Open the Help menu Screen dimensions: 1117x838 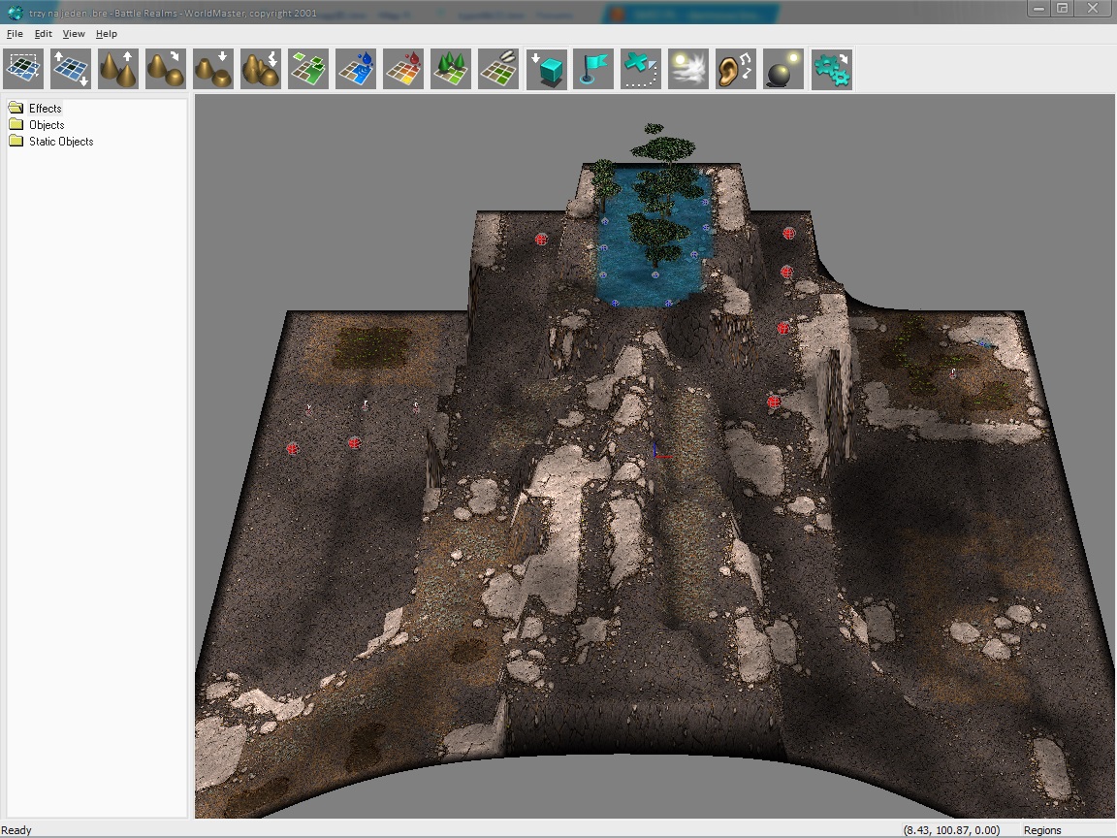coord(106,34)
